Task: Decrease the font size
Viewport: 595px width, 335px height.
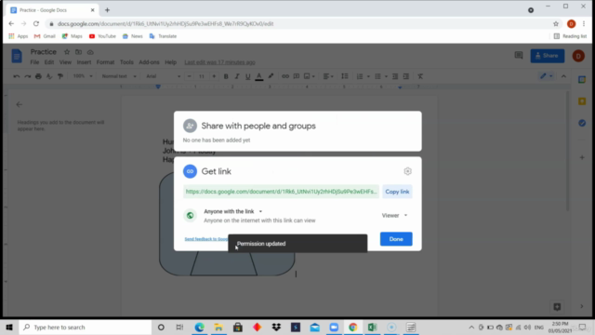Action: pos(189,76)
